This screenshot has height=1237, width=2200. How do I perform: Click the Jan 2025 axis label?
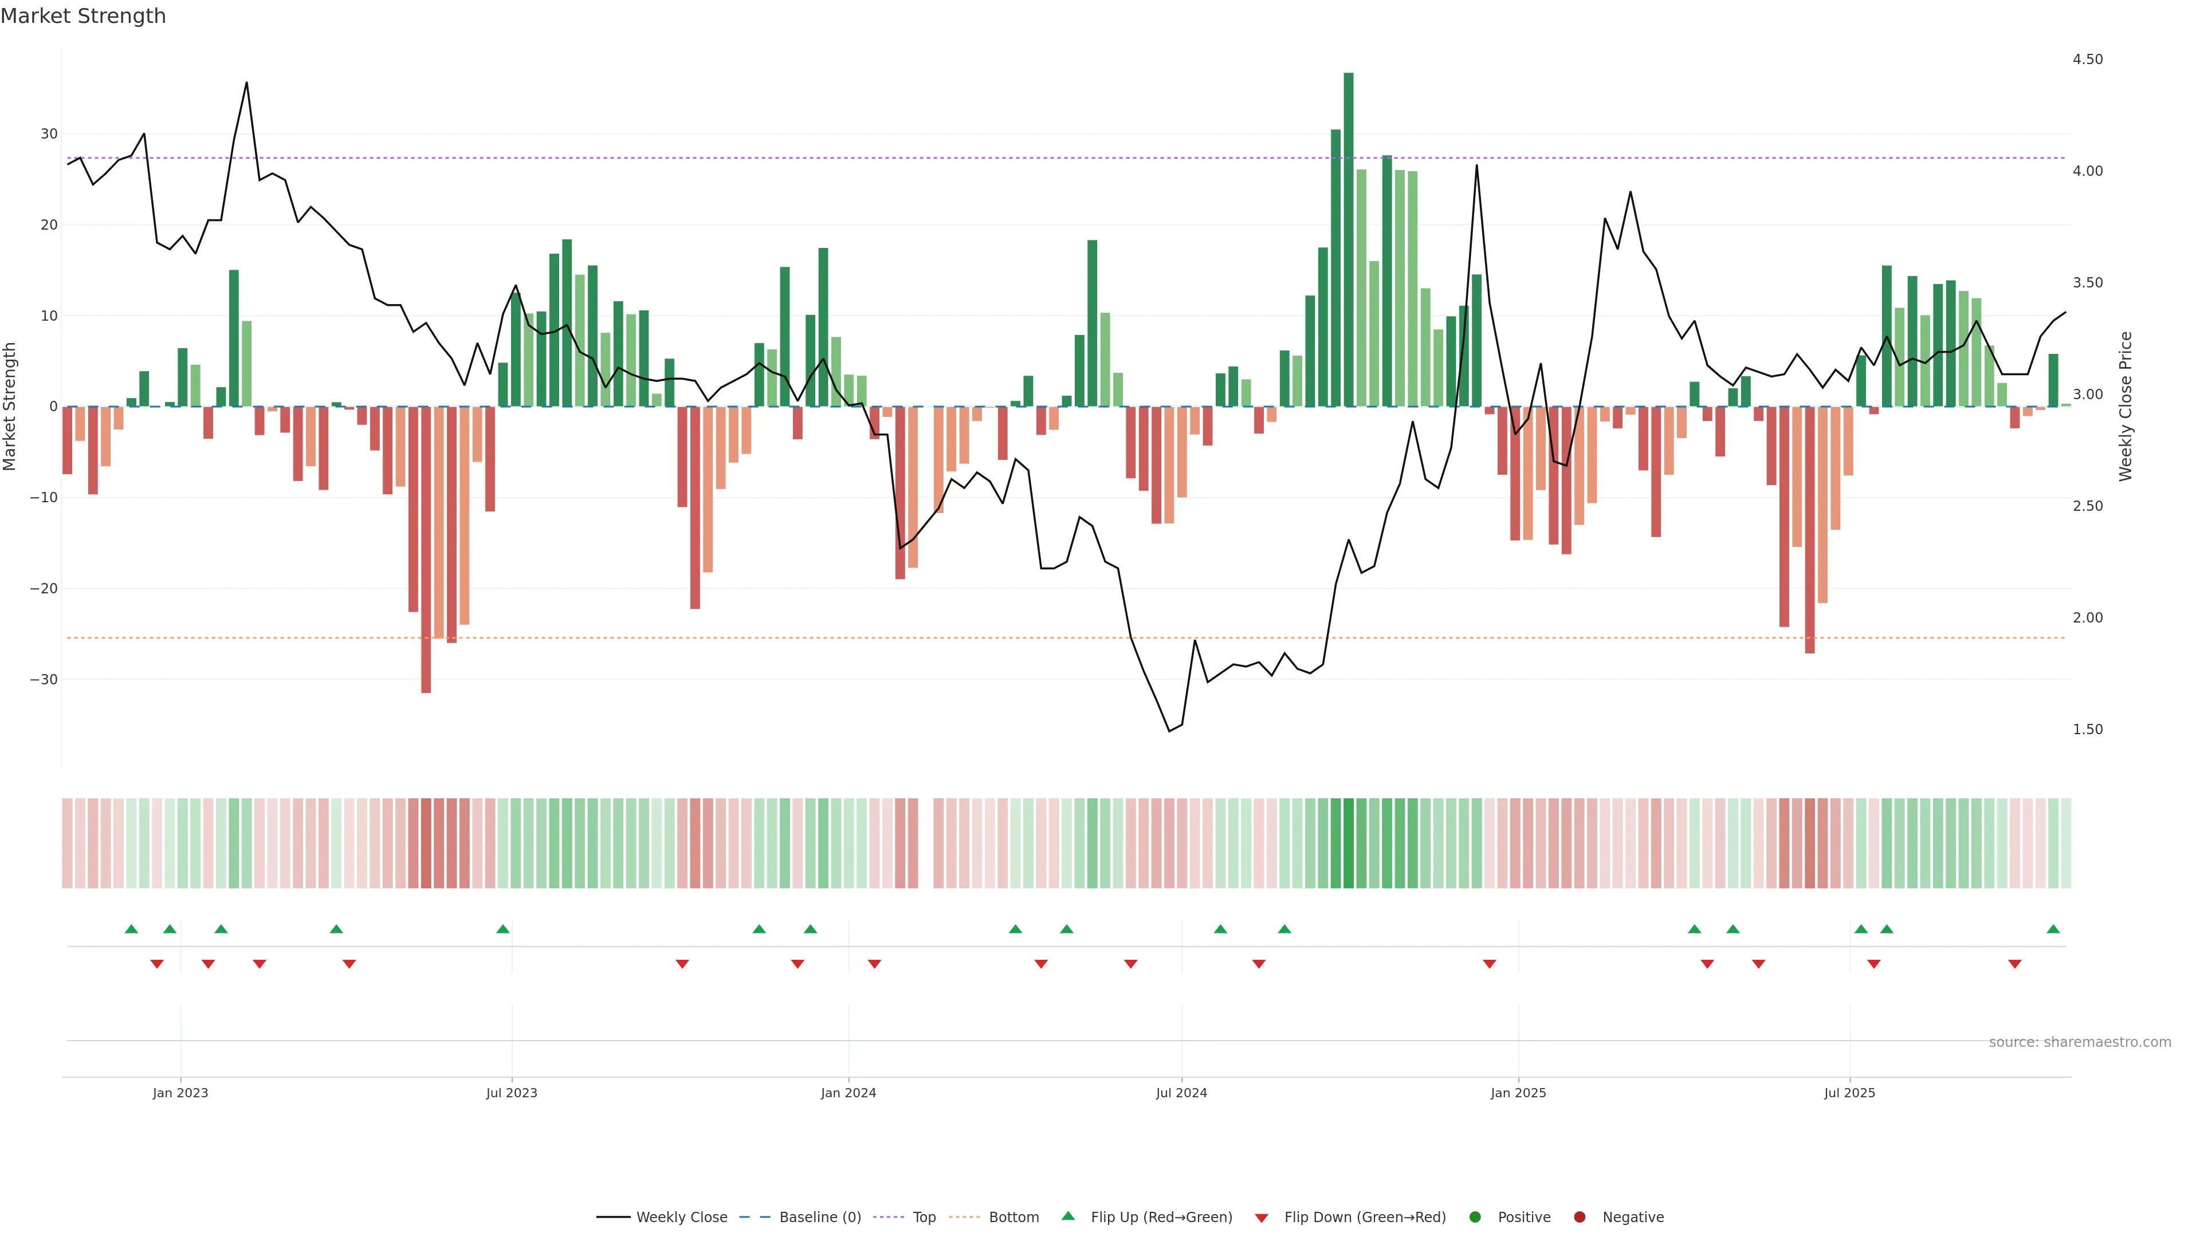click(x=1518, y=1093)
